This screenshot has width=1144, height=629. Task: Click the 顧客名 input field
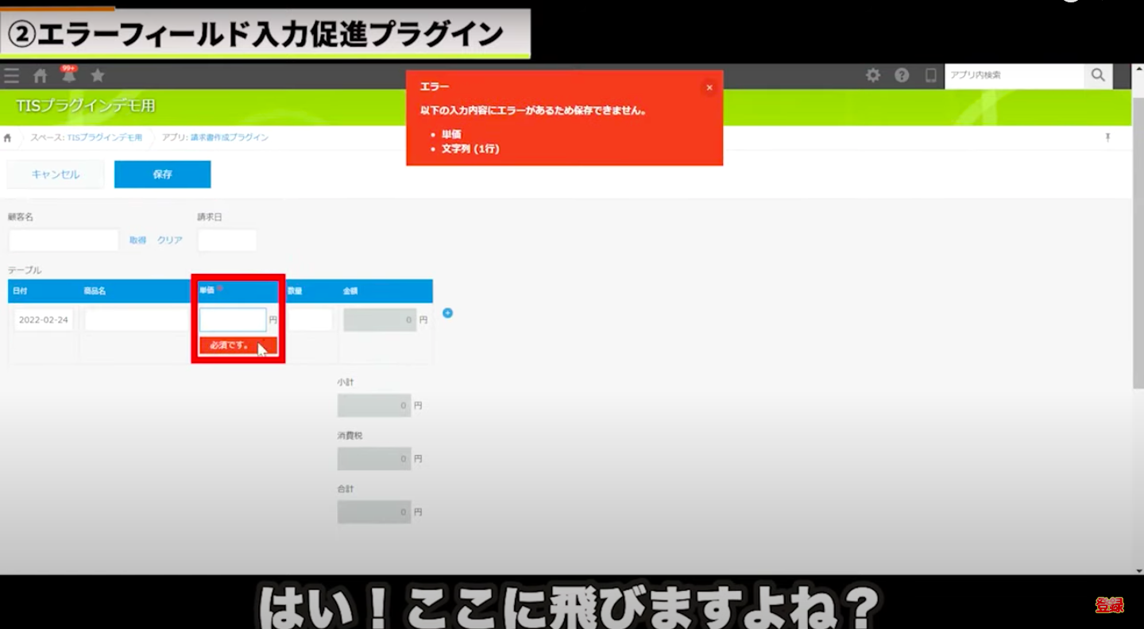click(64, 240)
